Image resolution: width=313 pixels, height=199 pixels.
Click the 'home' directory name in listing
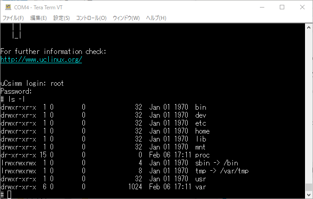(202, 131)
